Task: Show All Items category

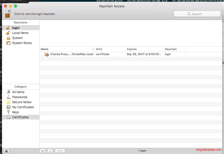Action: (18, 92)
